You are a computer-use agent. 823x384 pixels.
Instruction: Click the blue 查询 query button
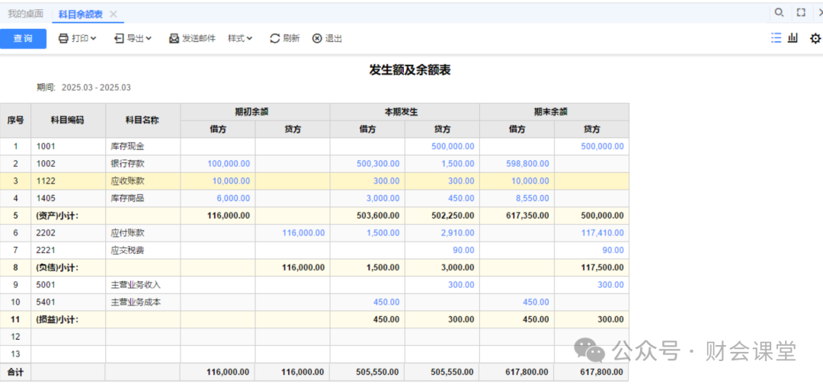click(x=23, y=38)
